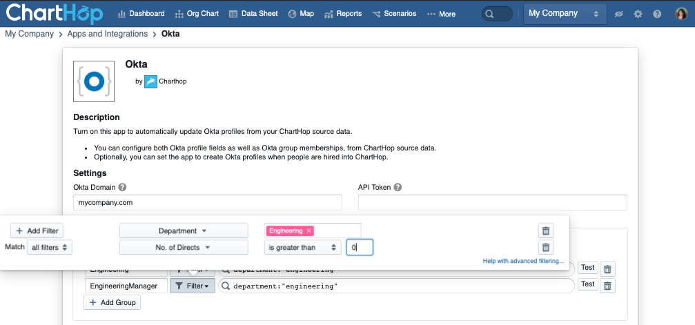Open the My Company organization selector
Screen dimensions: 695x325
(564, 14)
